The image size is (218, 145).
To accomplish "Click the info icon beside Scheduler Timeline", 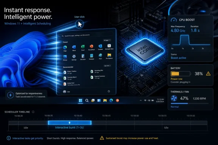I will (x=33, y=112).
